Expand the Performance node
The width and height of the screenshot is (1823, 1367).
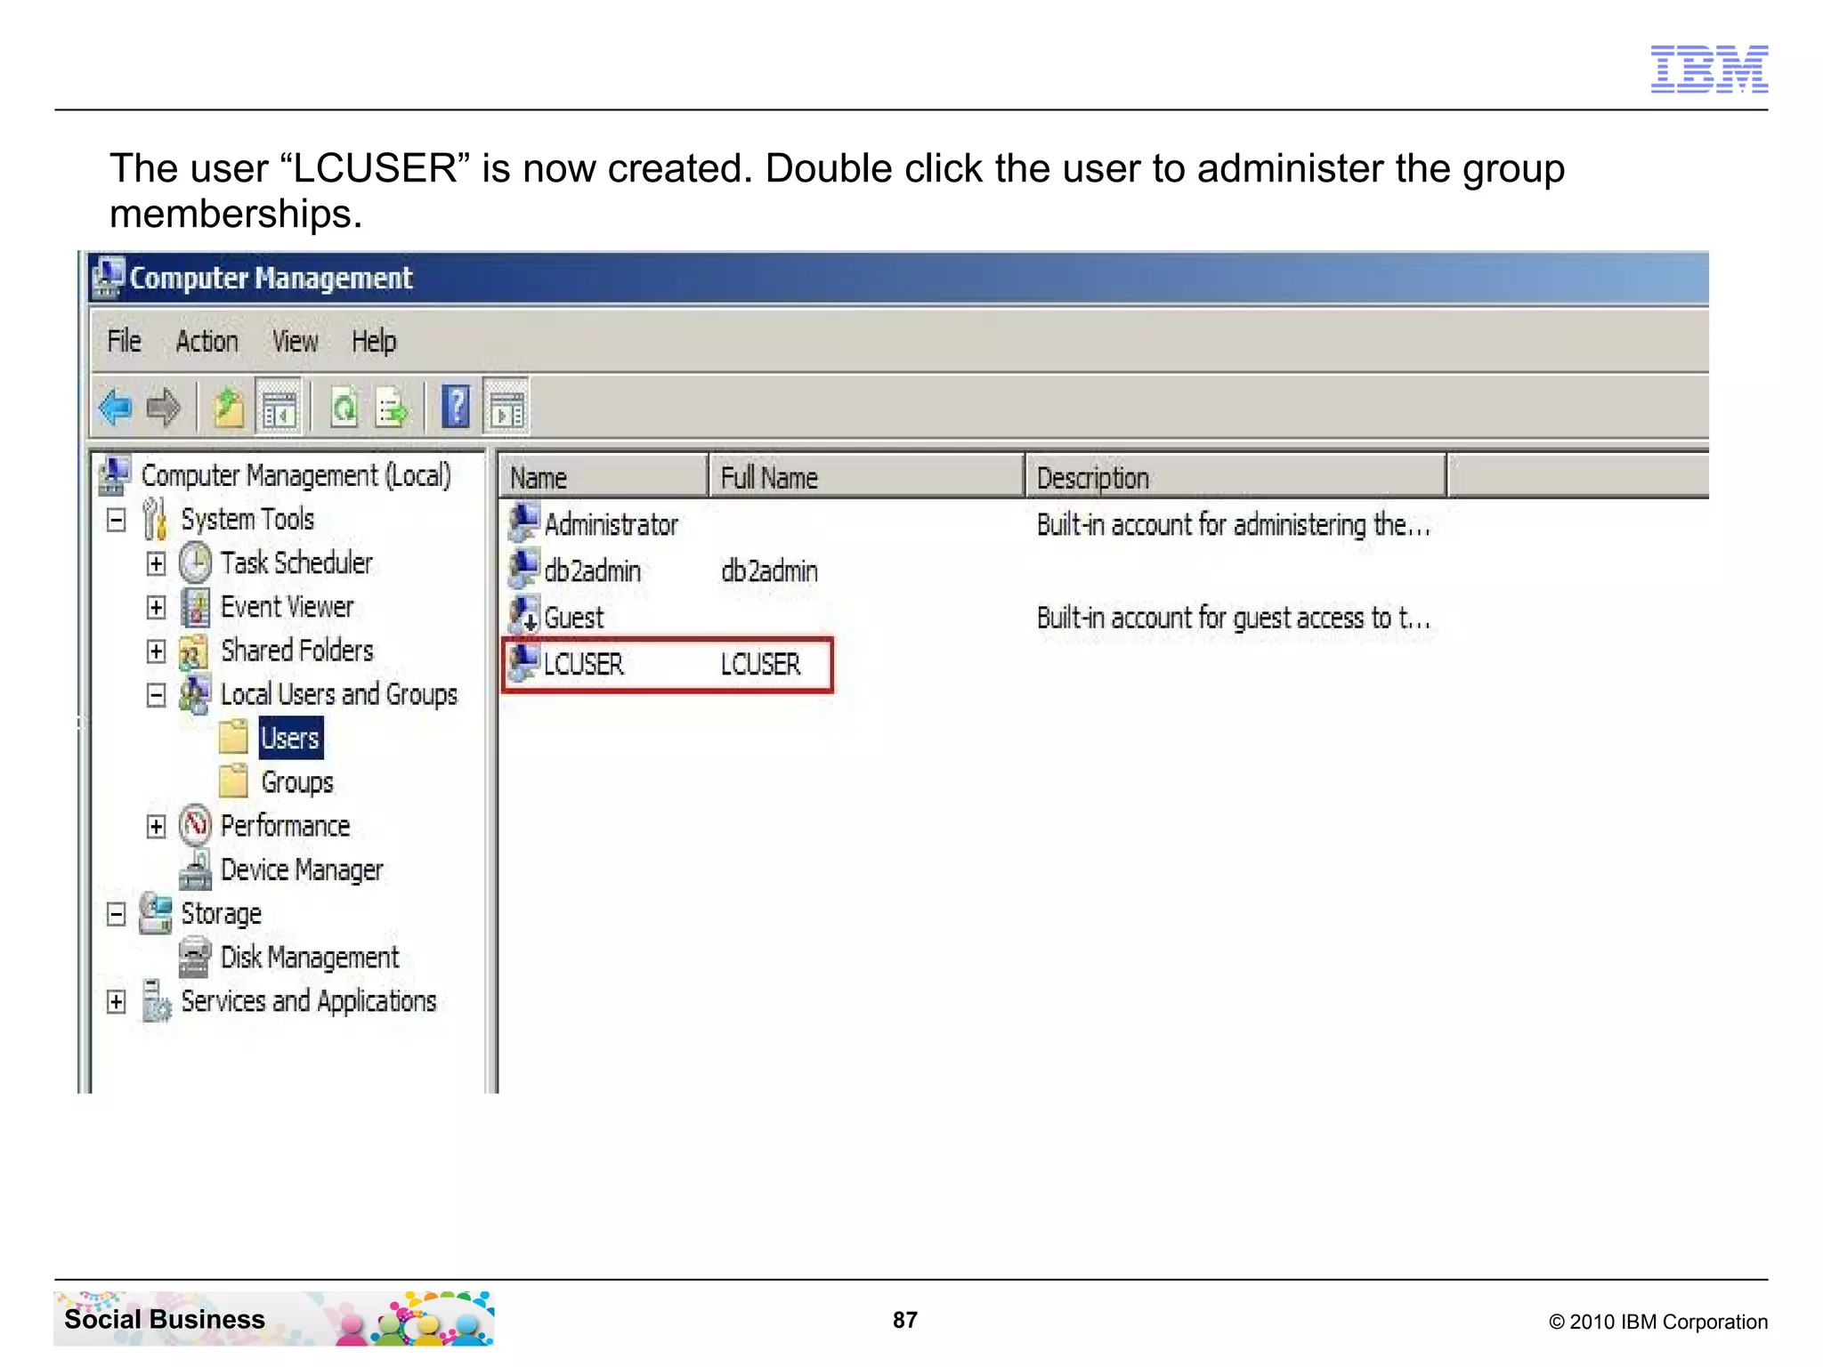pos(156,827)
